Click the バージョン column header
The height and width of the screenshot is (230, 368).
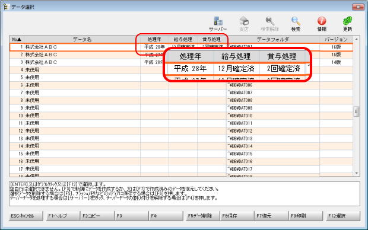pos(336,39)
